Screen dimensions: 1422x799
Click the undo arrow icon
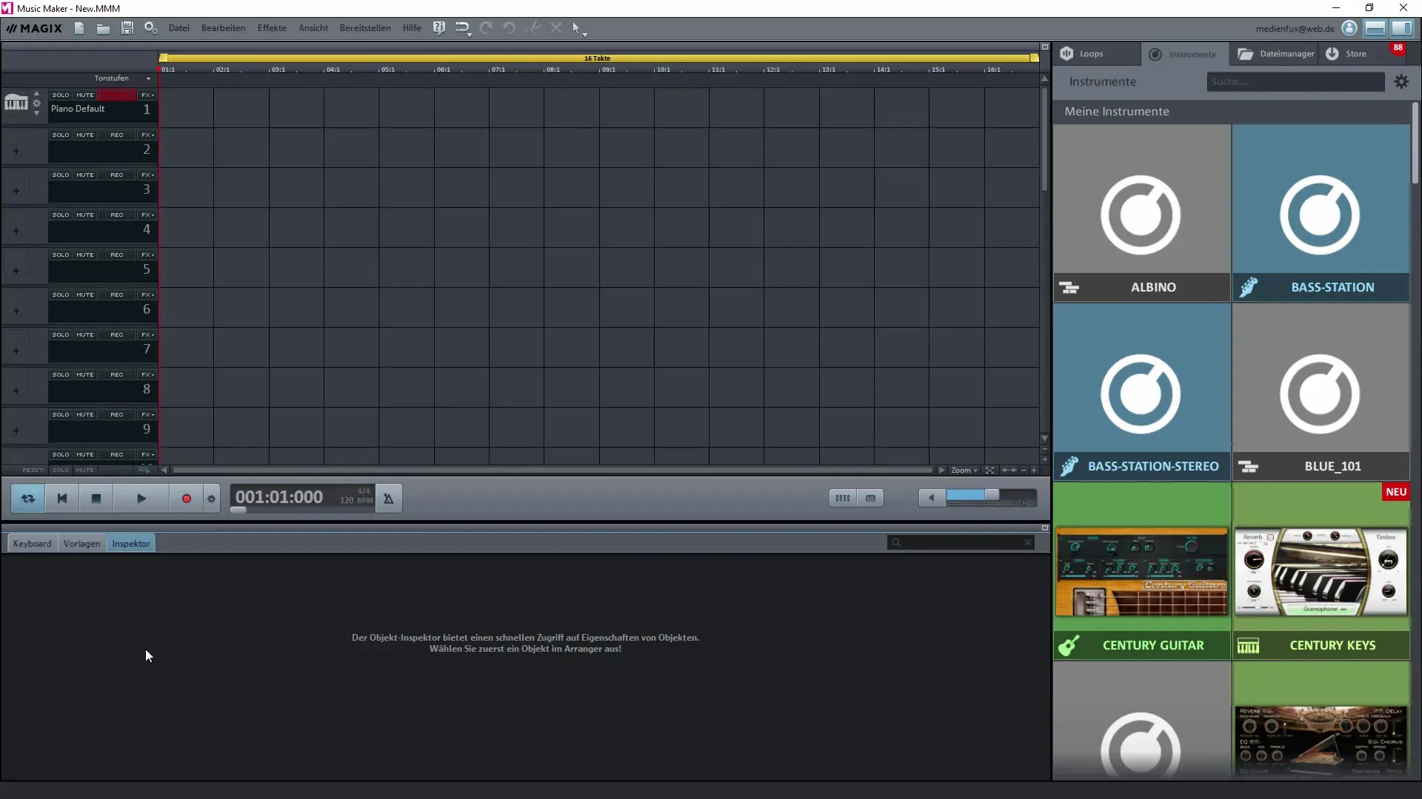coord(509,28)
